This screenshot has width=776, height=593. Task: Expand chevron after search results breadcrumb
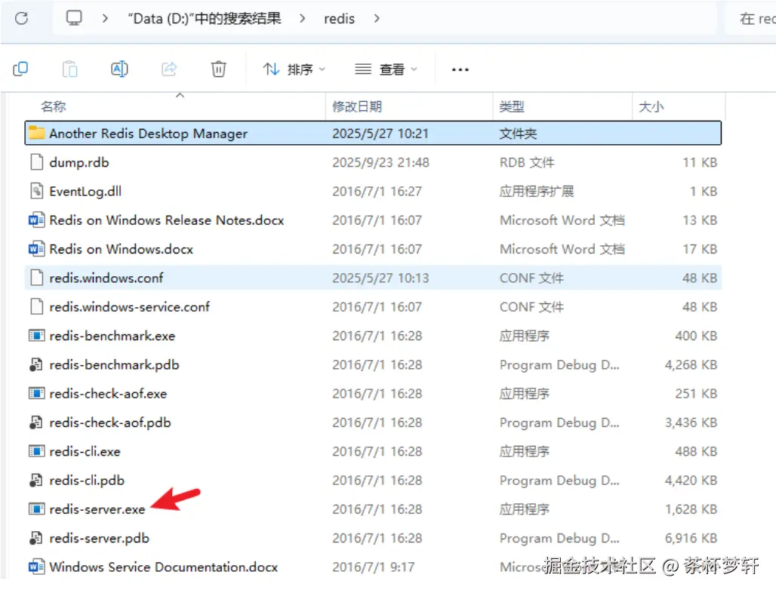point(303,19)
